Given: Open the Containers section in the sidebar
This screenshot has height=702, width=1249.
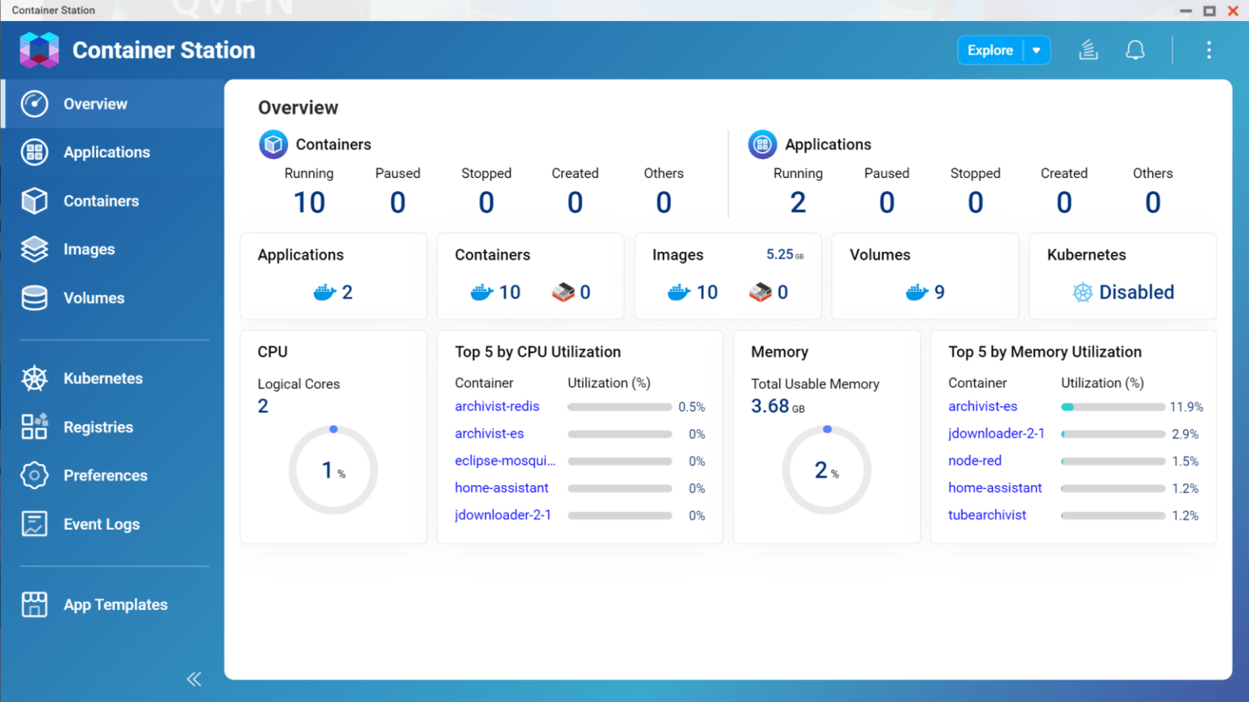Looking at the screenshot, I should click(x=101, y=201).
